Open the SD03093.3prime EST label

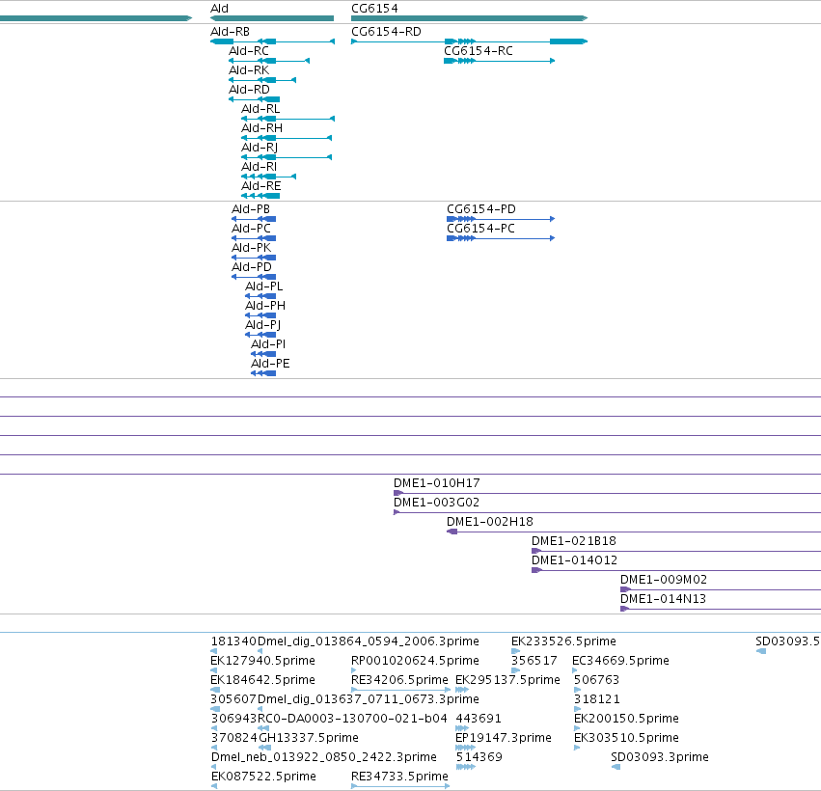coord(660,757)
